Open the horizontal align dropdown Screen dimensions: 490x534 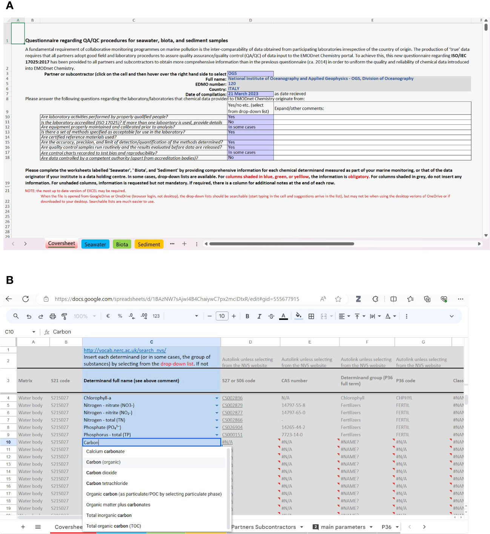pyautogui.click(x=344, y=316)
